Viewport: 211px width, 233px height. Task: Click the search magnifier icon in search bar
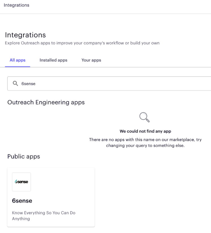(15, 84)
